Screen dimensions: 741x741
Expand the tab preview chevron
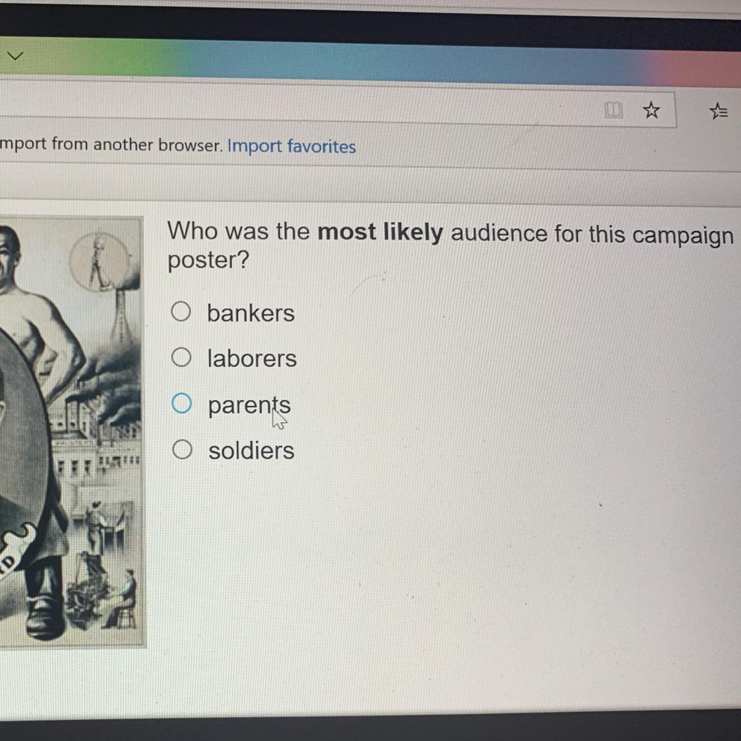click(15, 56)
